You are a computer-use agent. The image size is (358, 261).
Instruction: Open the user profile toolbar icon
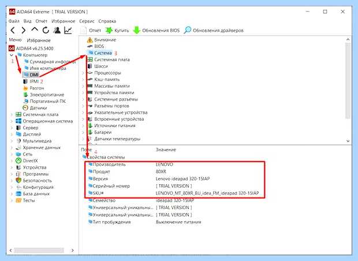57,30
